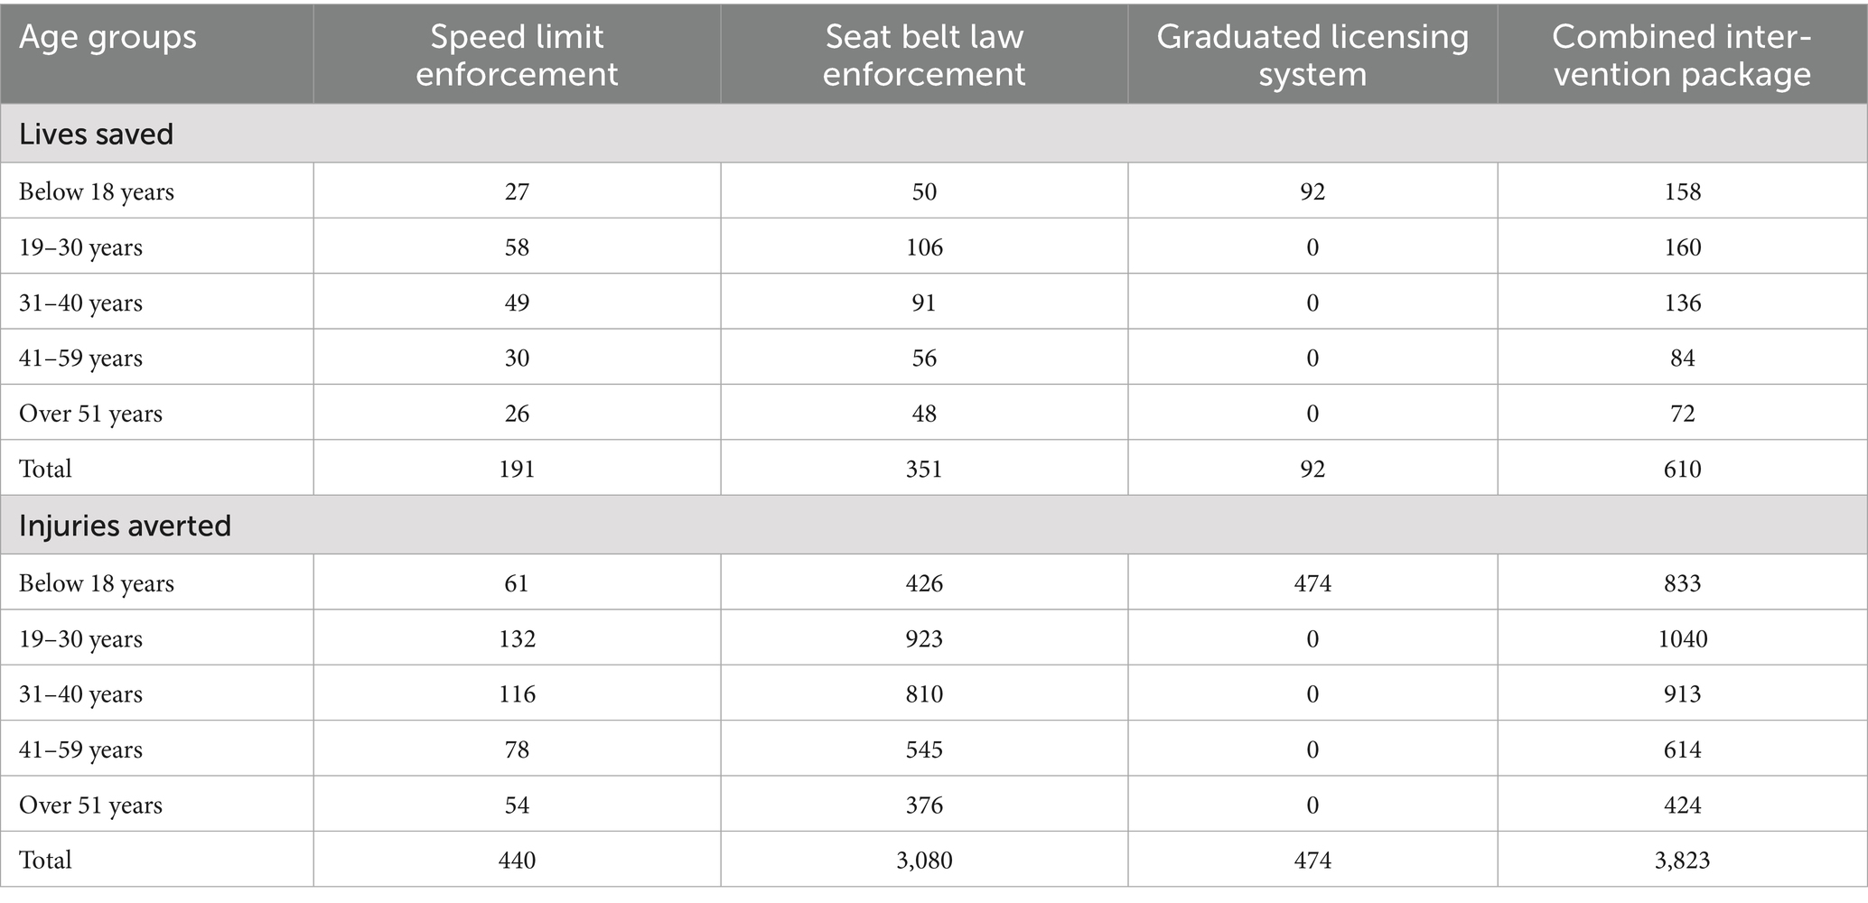Click the speed limit lives total 191
This screenshot has height=903, width=1868.
pyautogui.click(x=517, y=469)
